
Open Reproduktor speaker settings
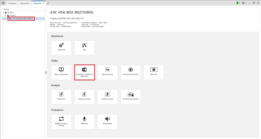[x=107, y=122]
